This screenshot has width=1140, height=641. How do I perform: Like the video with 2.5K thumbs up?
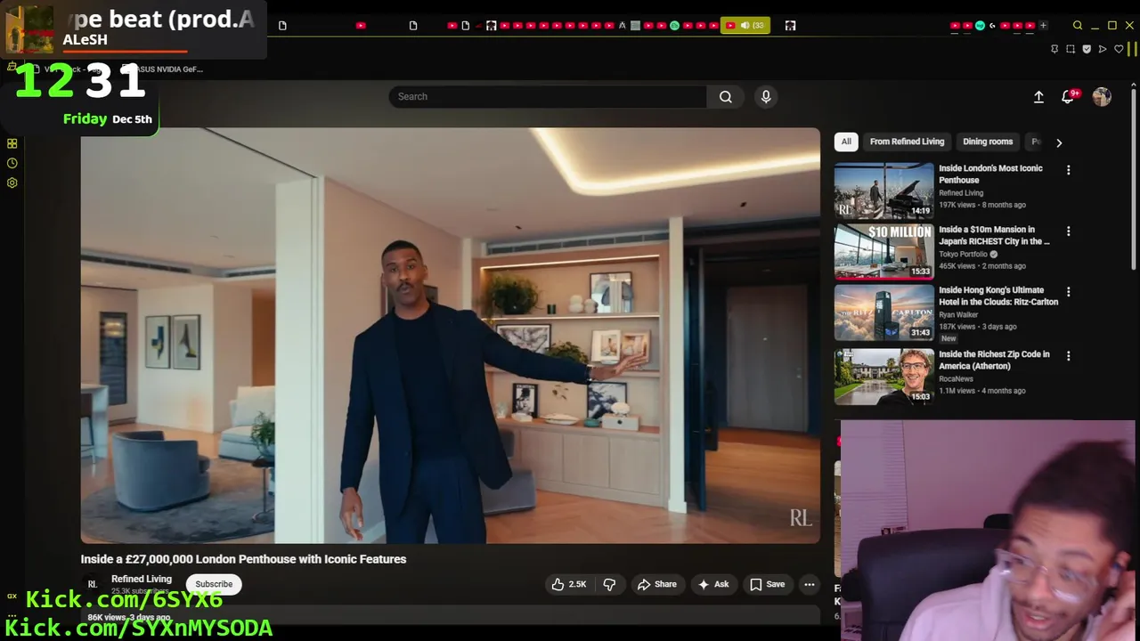pyautogui.click(x=568, y=584)
